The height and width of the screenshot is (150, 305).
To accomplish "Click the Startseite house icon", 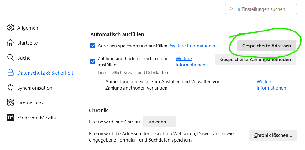I will click(11, 43).
